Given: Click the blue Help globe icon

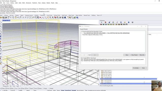Looking at the screenshot, I should [77, 17].
